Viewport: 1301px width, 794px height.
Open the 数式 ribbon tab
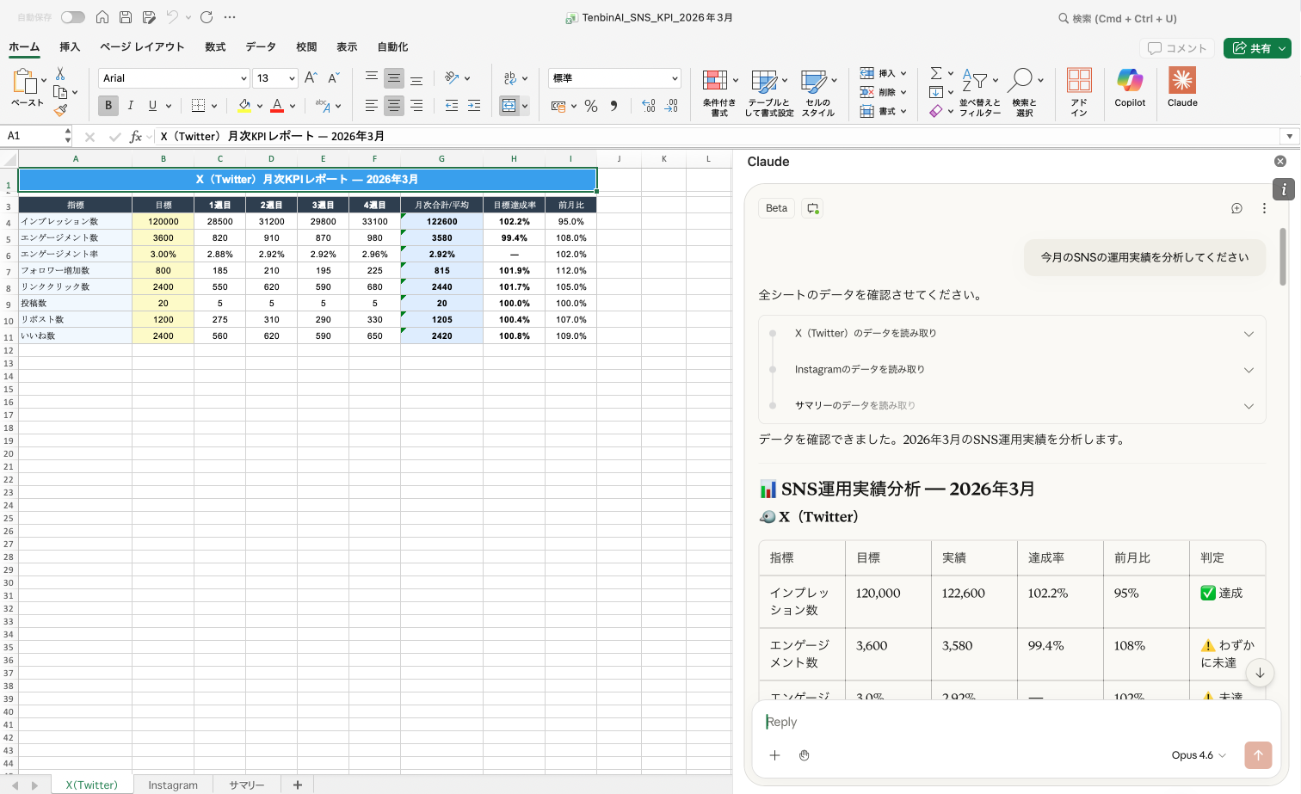(215, 47)
